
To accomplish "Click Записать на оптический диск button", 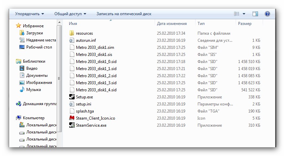I will click(x=124, y=14).
